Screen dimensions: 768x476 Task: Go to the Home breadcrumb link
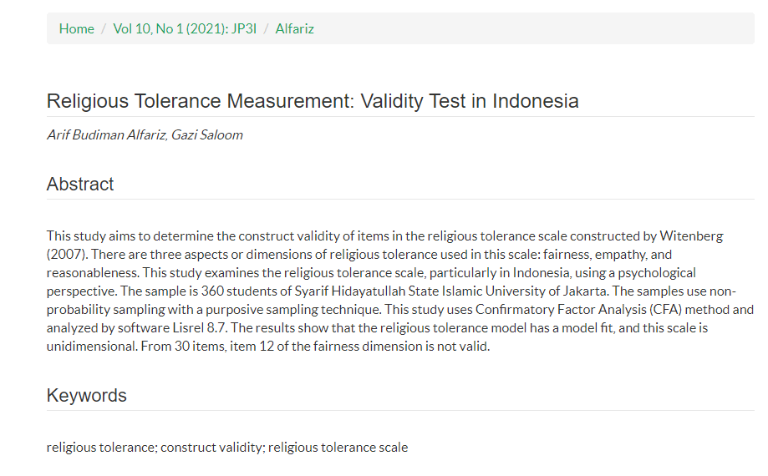tap(76, 28)
